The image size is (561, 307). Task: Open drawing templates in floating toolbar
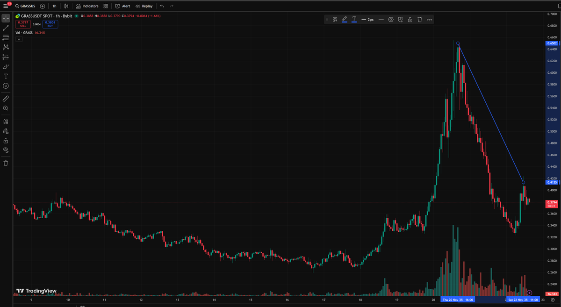coord(335,20)
